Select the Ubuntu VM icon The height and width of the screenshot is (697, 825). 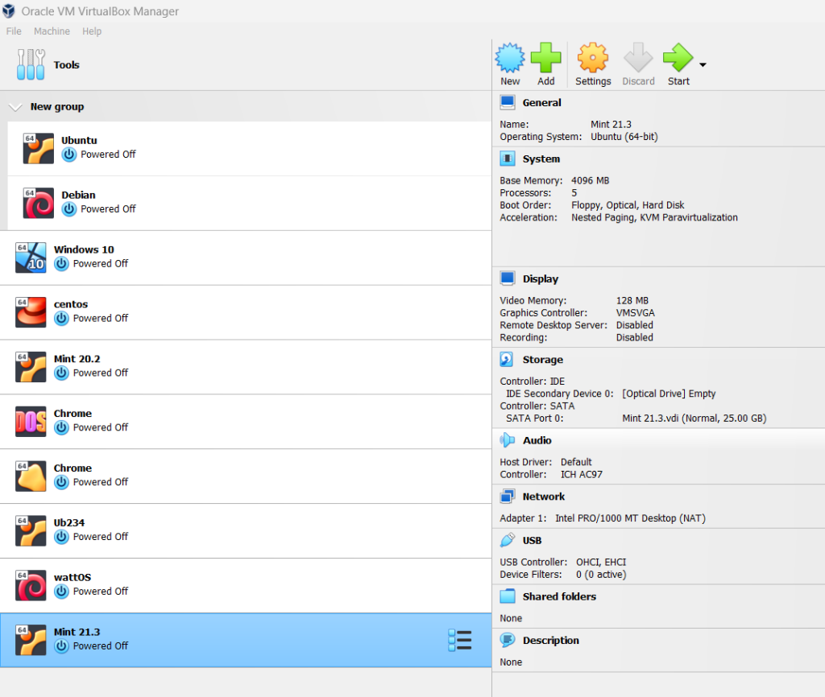pos(38,148)
